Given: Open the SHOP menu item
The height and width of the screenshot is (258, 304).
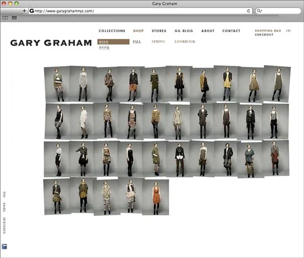Looking at the screenshot, I should click(x=138, y=31).
